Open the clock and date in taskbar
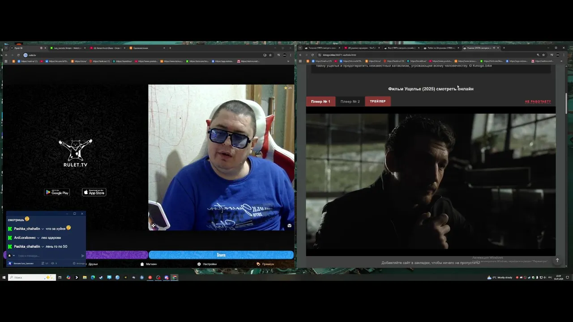This screenshot has height=322, width=573. pyautogui.click(x=559, y=277)
